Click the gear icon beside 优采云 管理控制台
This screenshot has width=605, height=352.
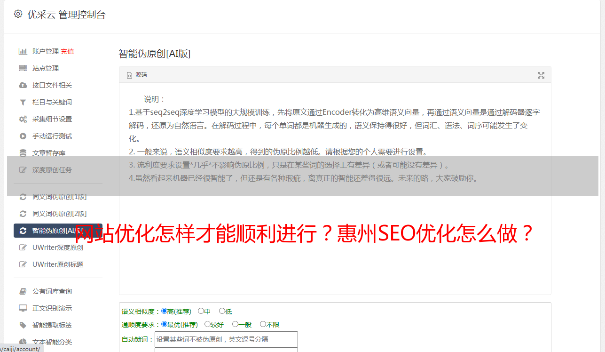18,14
